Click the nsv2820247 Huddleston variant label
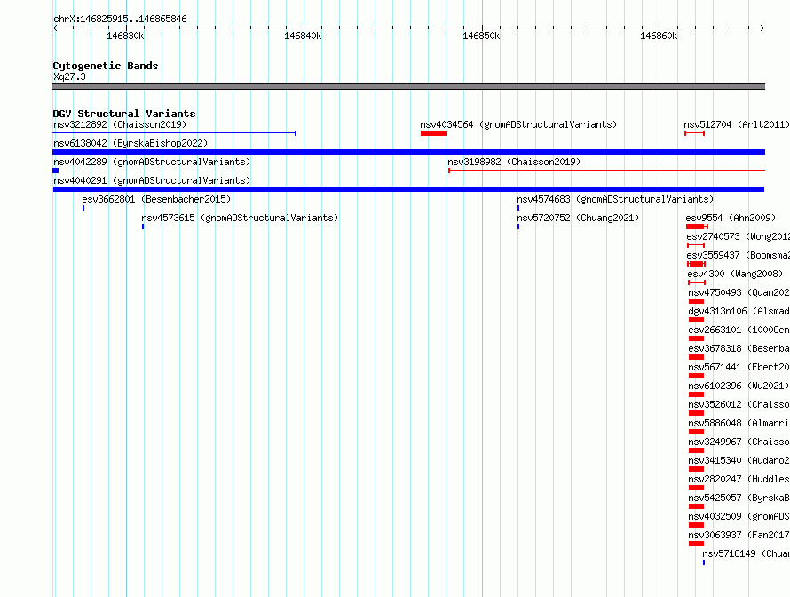790x597 pixels. click(739, 479)
